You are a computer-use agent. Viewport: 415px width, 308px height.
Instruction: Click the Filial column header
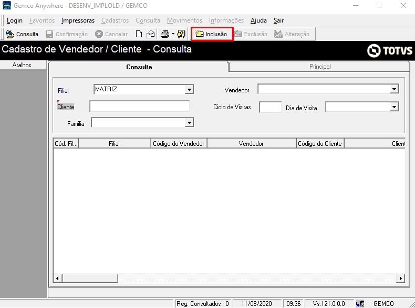[x=115, y=144]
